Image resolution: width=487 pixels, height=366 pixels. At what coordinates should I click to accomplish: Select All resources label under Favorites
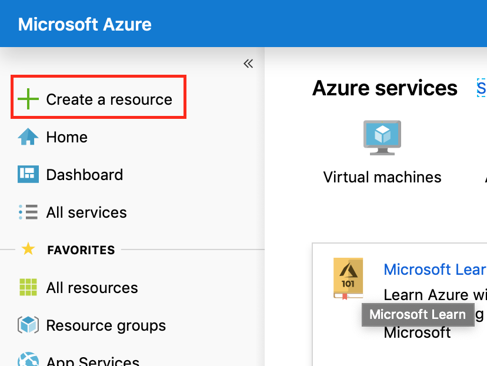tap(92, 288)
